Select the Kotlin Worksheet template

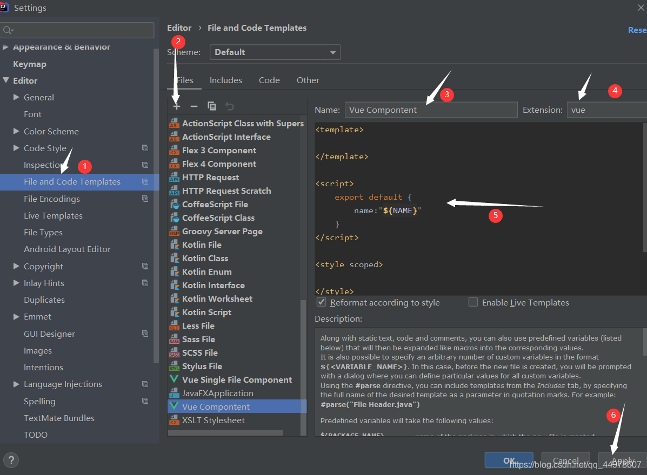pos(217,298)
